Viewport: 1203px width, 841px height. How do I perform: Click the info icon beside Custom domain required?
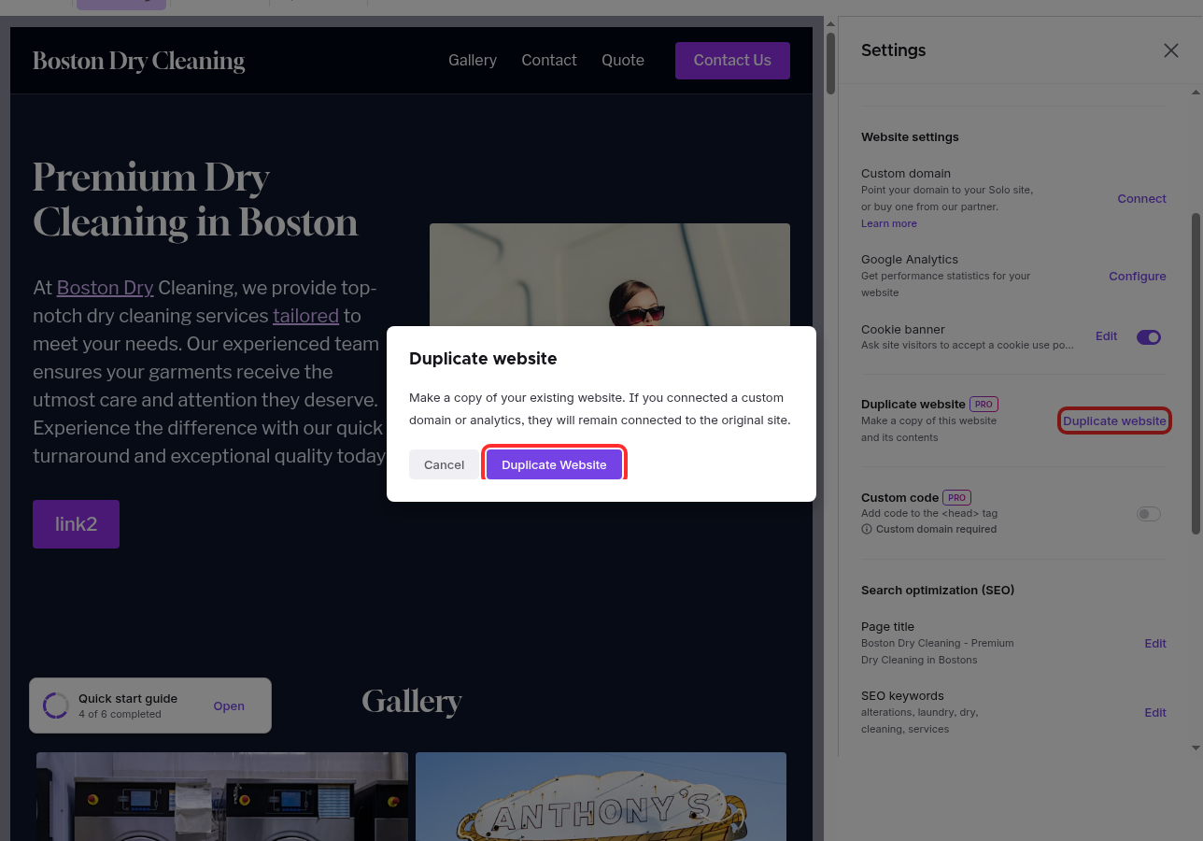[867, 529]
